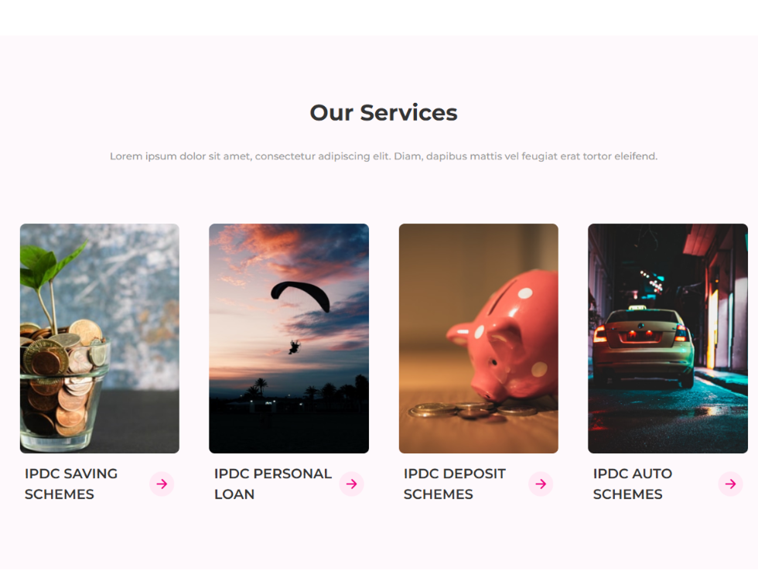Image resolution: width=758 pixels, height=578 pixels.
Task: Open the IPDC Saving Schemes title link
Action: (x=71, y=484)
